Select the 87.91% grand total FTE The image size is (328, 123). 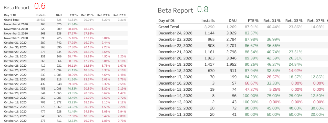(x=251, y=27)
